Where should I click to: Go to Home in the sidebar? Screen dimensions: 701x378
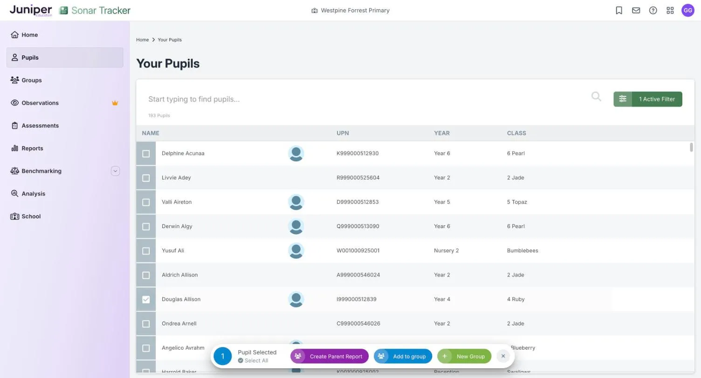click(65, 35)
